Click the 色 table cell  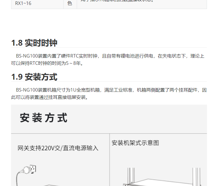pyautogui.click(x=70, y=4)
